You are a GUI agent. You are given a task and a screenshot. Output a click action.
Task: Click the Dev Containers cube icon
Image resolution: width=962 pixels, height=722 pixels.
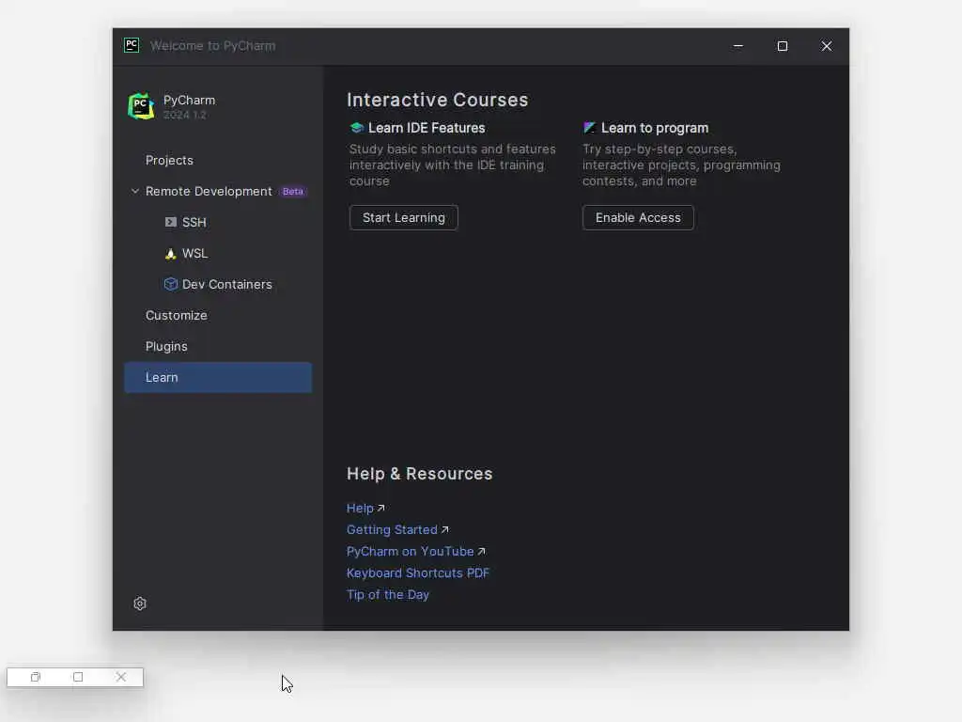point(171,284)
